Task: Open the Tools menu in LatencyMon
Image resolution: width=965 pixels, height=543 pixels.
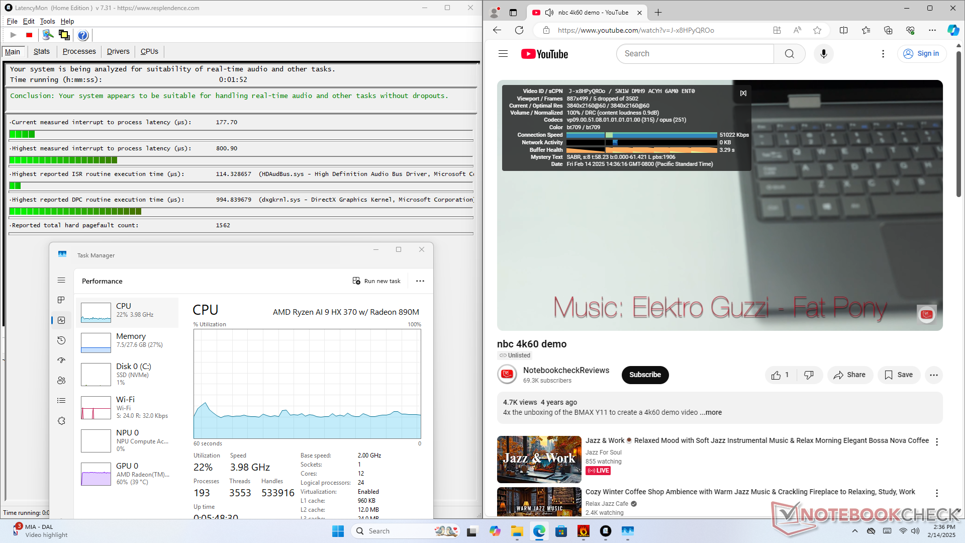Action: tap(47, 22)
